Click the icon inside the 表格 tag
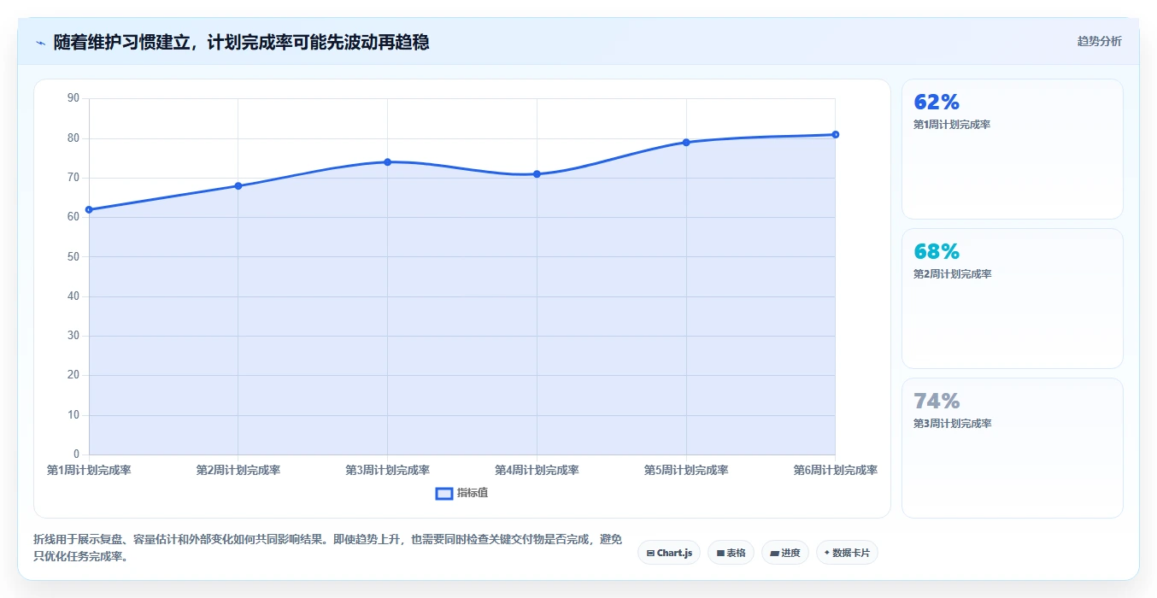The height and width of the screenshot is (598, 1157). click(720, 554)
